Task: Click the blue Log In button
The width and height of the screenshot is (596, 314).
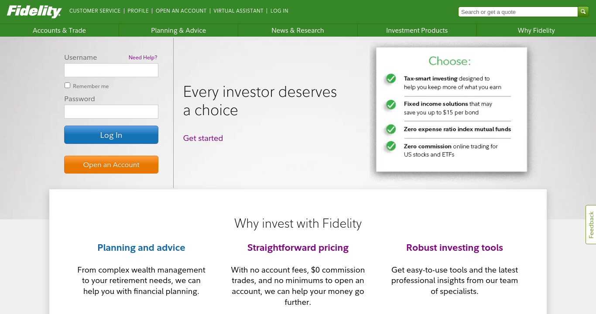Action: pos(111,135)
